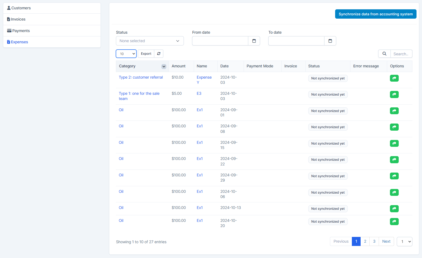Open the page jump dropdown

(x=404, y=242)
